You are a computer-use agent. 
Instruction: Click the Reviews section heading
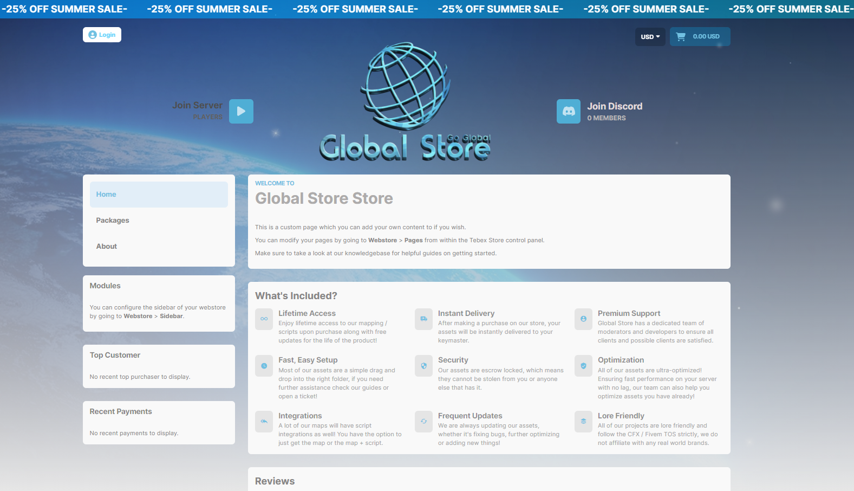(275, 481)
